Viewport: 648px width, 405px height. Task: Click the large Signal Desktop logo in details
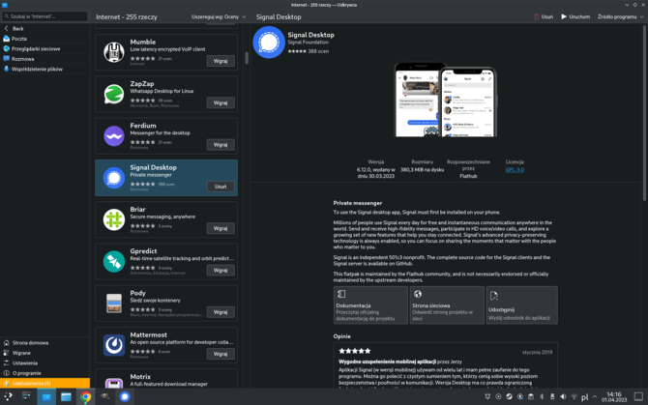[269, 43]
